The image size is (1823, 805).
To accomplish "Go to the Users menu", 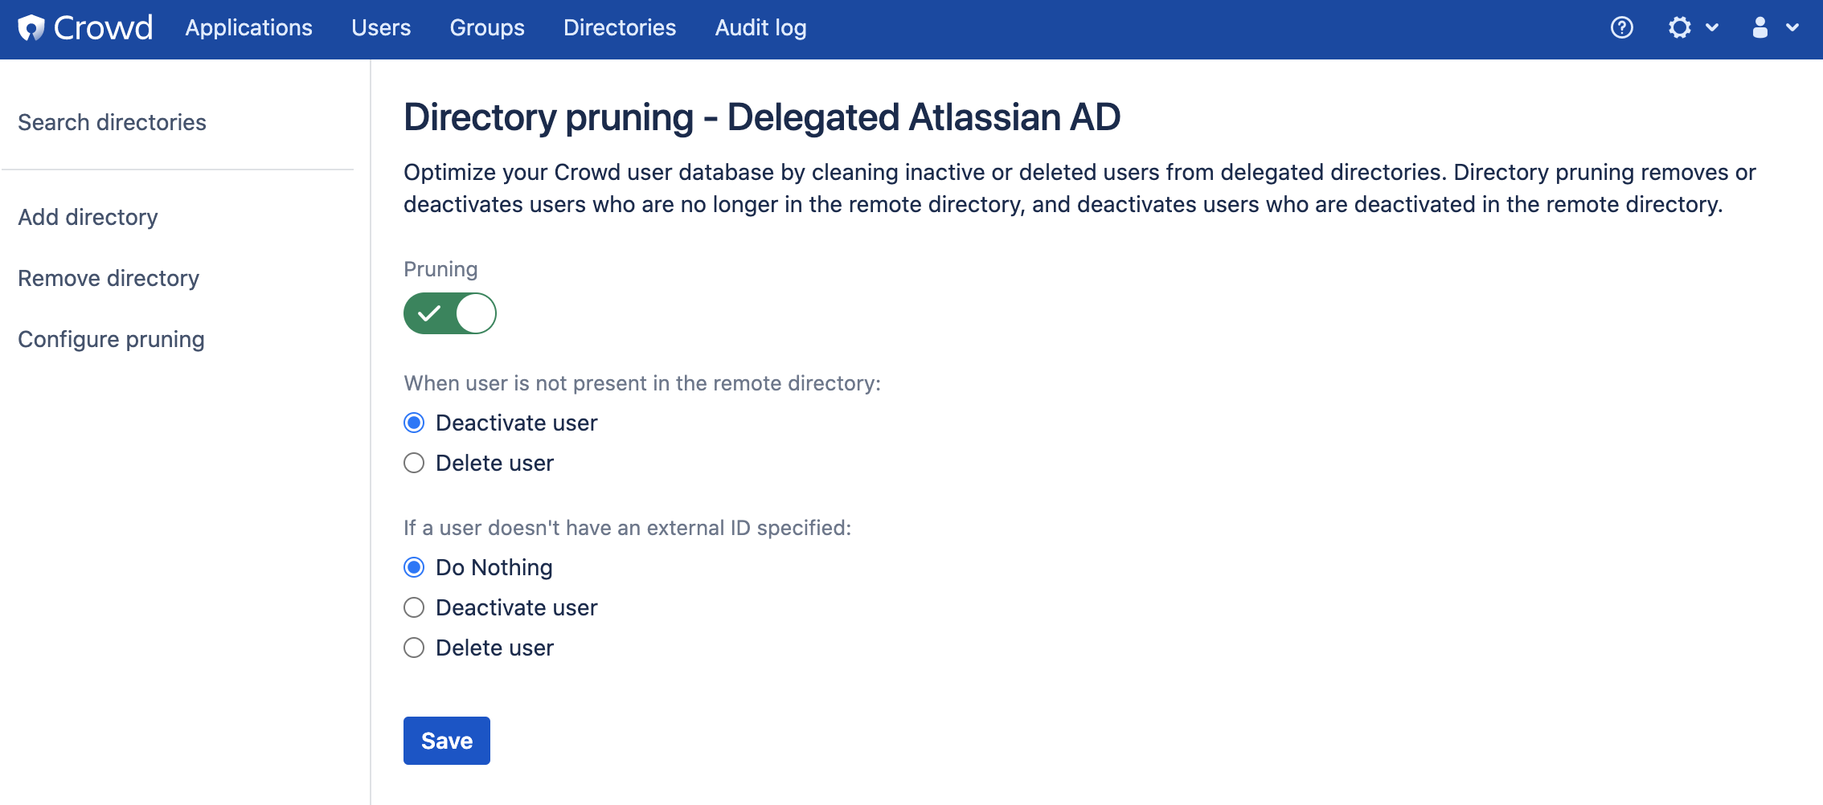I will 381,28.
